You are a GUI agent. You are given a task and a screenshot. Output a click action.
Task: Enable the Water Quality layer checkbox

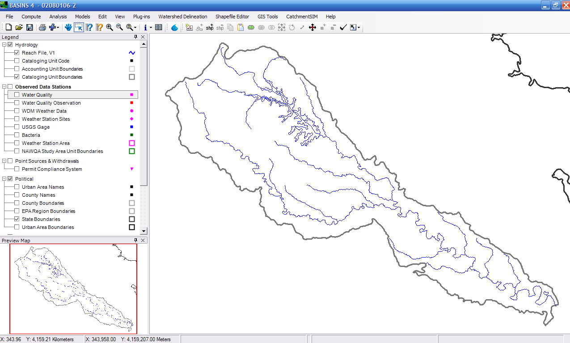(x=17, y=95)
